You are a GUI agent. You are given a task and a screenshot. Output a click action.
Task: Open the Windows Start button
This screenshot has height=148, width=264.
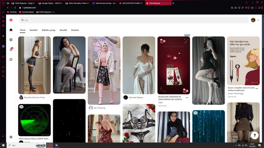click(3, 145)
